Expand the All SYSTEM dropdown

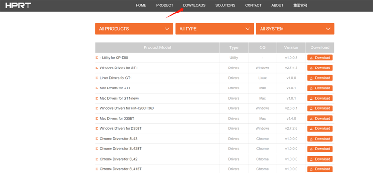pyautogui.click(x=295, y=29)
